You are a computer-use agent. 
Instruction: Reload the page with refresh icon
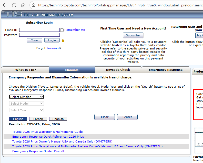click(14, 5)
